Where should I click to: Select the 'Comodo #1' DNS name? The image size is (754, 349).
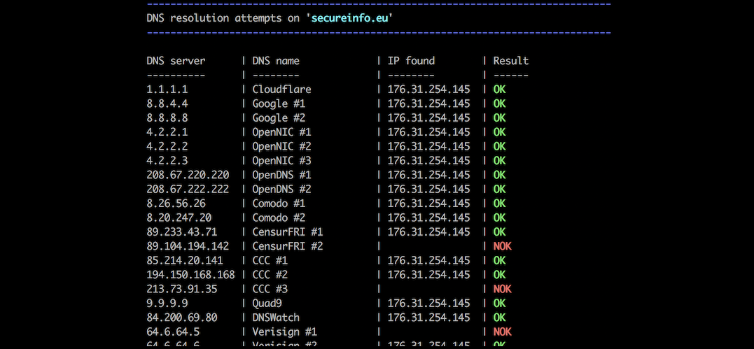(279, 204)
